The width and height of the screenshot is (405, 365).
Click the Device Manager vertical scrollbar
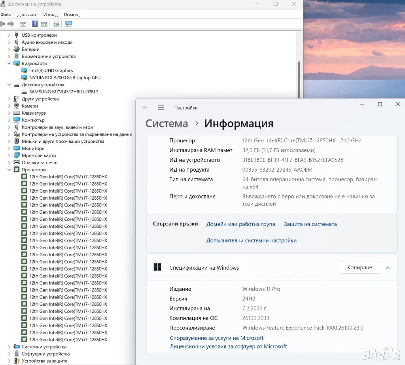pyautogui.click(x=299, y=79)
